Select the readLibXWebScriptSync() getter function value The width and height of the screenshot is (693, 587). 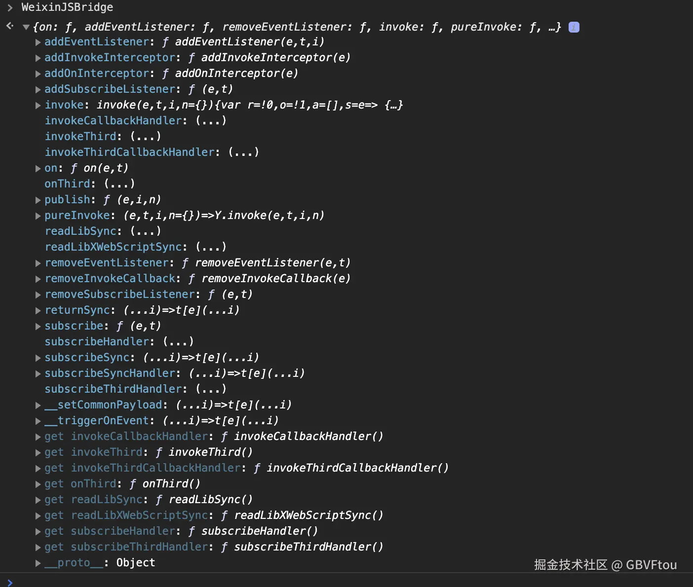(x=303, y=515)
